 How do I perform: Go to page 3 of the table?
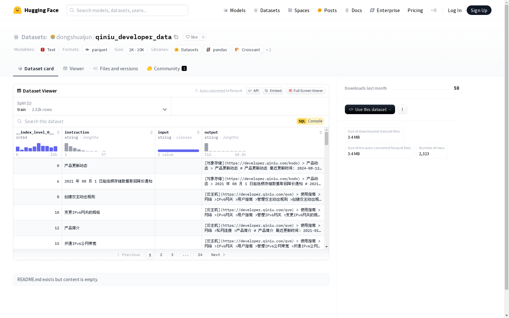pyautogui.click(x=172, y=255)
